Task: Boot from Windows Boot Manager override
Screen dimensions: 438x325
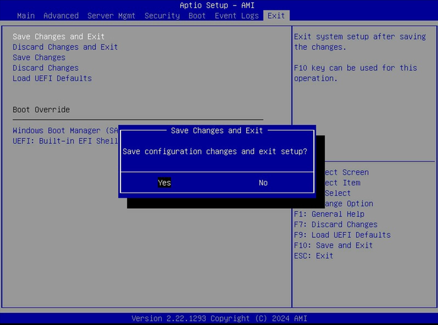Action: (x=65, y=131)
